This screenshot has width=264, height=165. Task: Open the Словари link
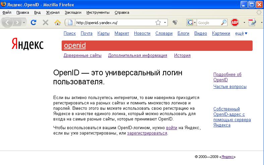tap(164, 33)
